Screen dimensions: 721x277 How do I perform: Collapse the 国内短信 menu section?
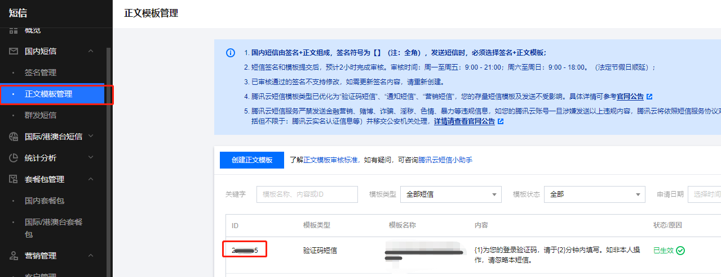[x=91, y=51]
